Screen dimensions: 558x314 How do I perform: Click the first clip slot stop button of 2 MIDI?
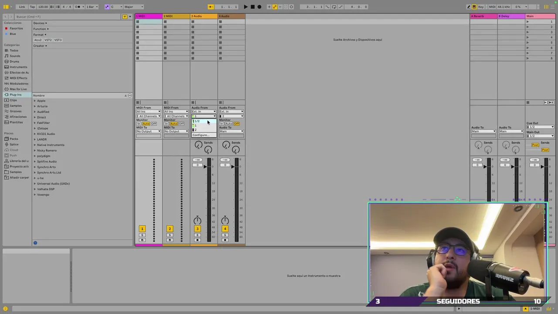point(165,22)
